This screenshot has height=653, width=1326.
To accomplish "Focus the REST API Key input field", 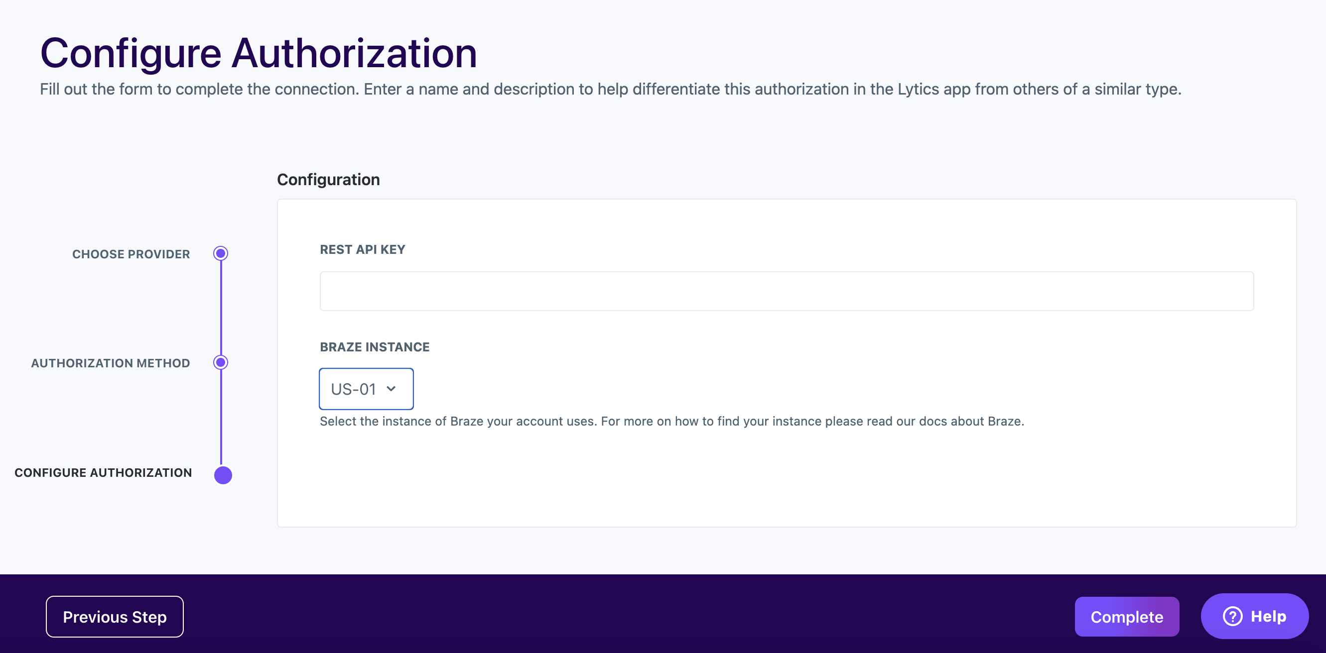I will coord(786,291).
